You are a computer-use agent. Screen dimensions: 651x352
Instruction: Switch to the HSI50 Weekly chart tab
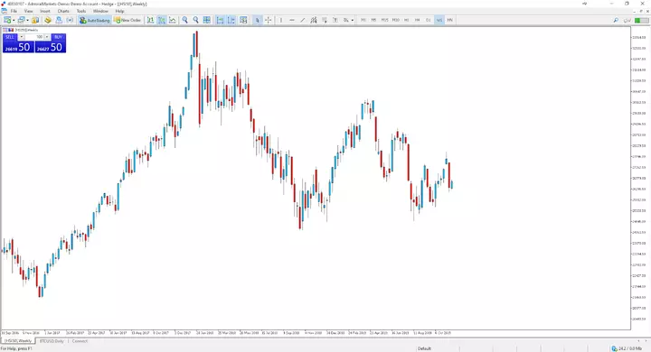tap(18, 341)
